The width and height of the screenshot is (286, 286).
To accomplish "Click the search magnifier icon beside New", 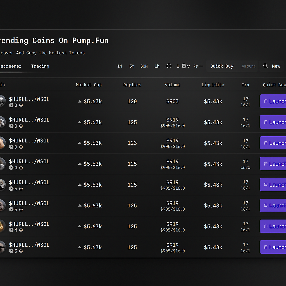I will click(x=265, y=66).
